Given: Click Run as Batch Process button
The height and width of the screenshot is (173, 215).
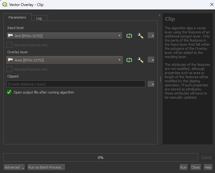Looking at the screenshot, I should point(47,167).
